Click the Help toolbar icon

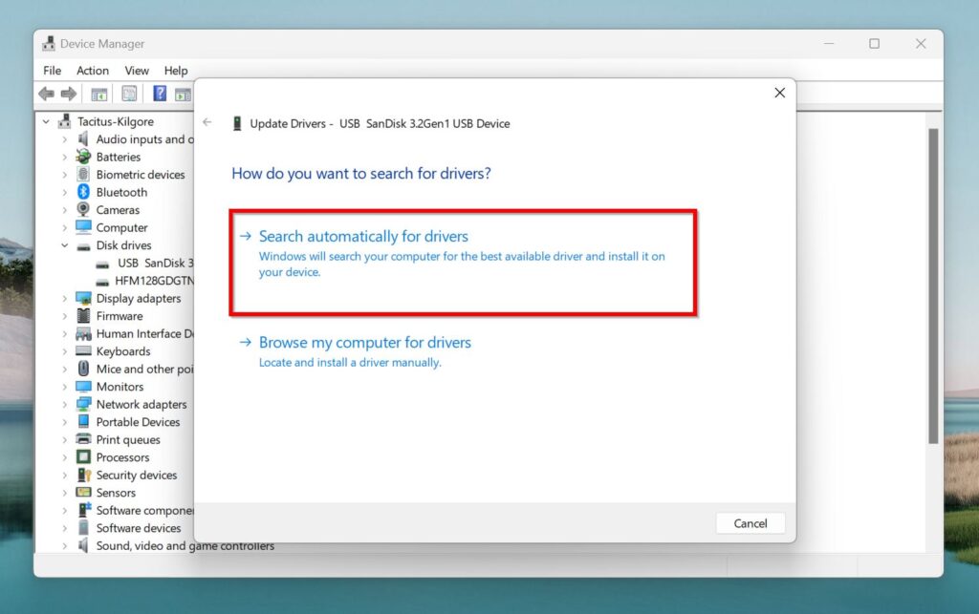pyautogui.click(x=159, y=93)
